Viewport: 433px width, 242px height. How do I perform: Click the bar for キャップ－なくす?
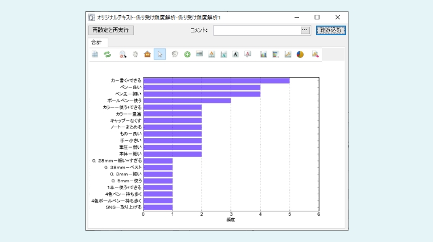[x=173, y=120]
